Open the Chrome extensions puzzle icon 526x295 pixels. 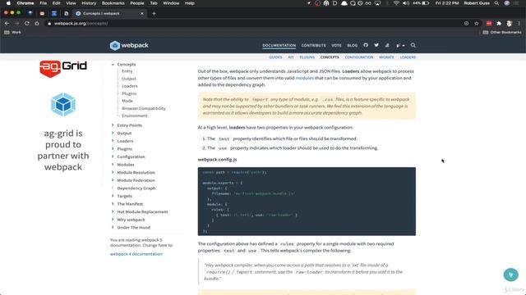coord(499,24)
